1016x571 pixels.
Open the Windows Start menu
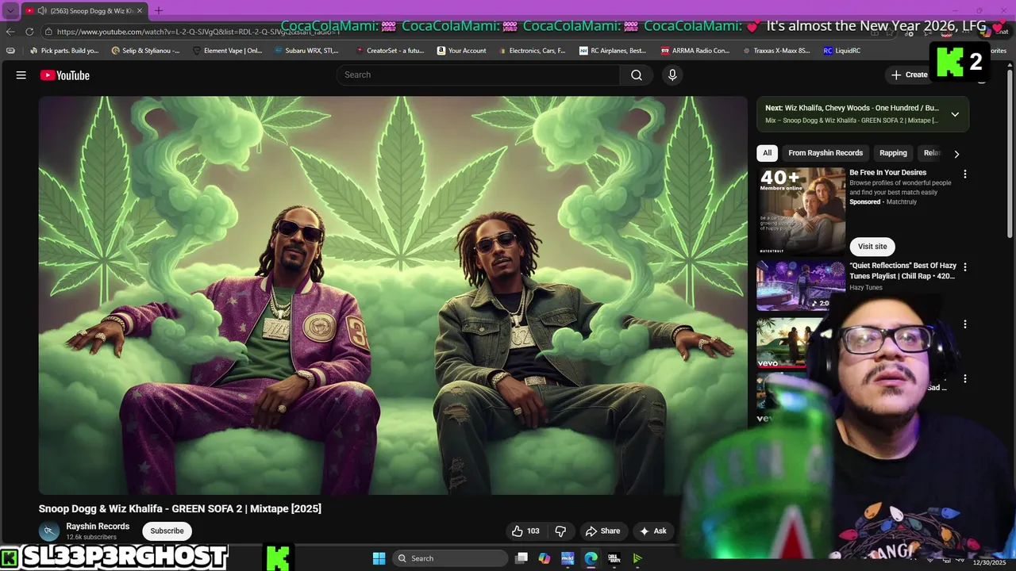point(379,558)
